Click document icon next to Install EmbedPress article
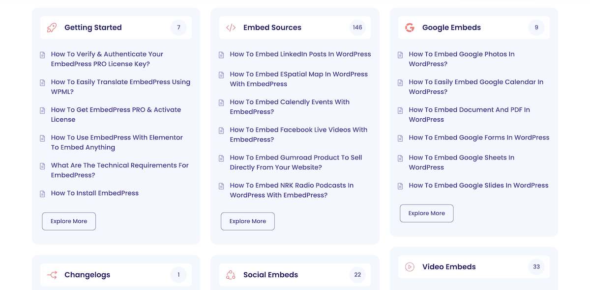Screen dimensions: 590x290 pos(43,194)
